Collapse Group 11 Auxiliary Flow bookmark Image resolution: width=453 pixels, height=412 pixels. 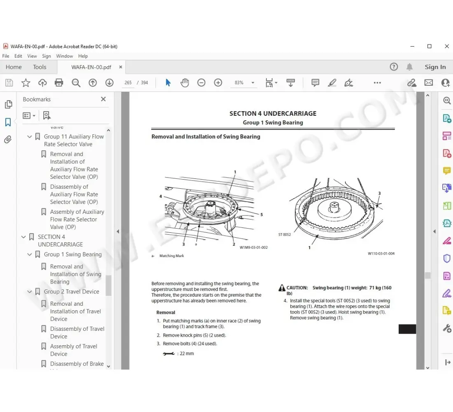(30, 136)
